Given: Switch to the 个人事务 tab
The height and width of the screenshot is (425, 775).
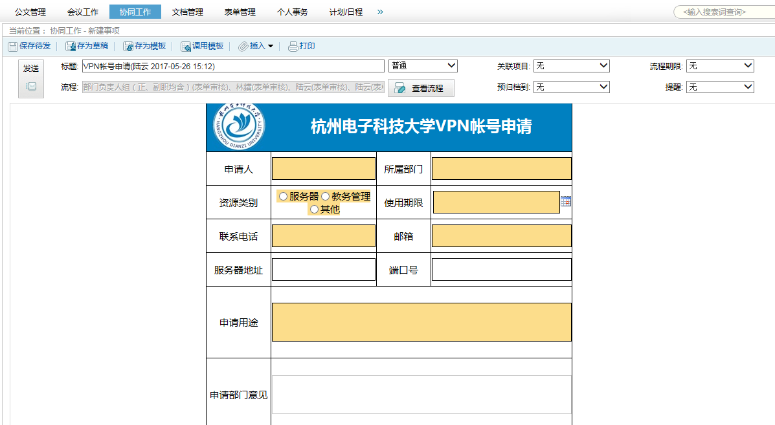Looking at the screenshot, I should tap(293, 12).
